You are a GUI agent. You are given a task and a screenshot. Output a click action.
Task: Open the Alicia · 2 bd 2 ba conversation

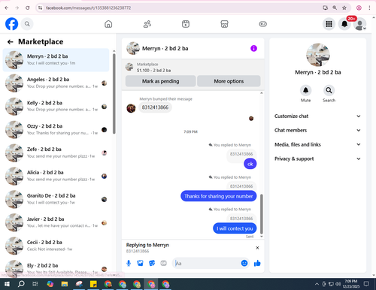coord(56,176)
